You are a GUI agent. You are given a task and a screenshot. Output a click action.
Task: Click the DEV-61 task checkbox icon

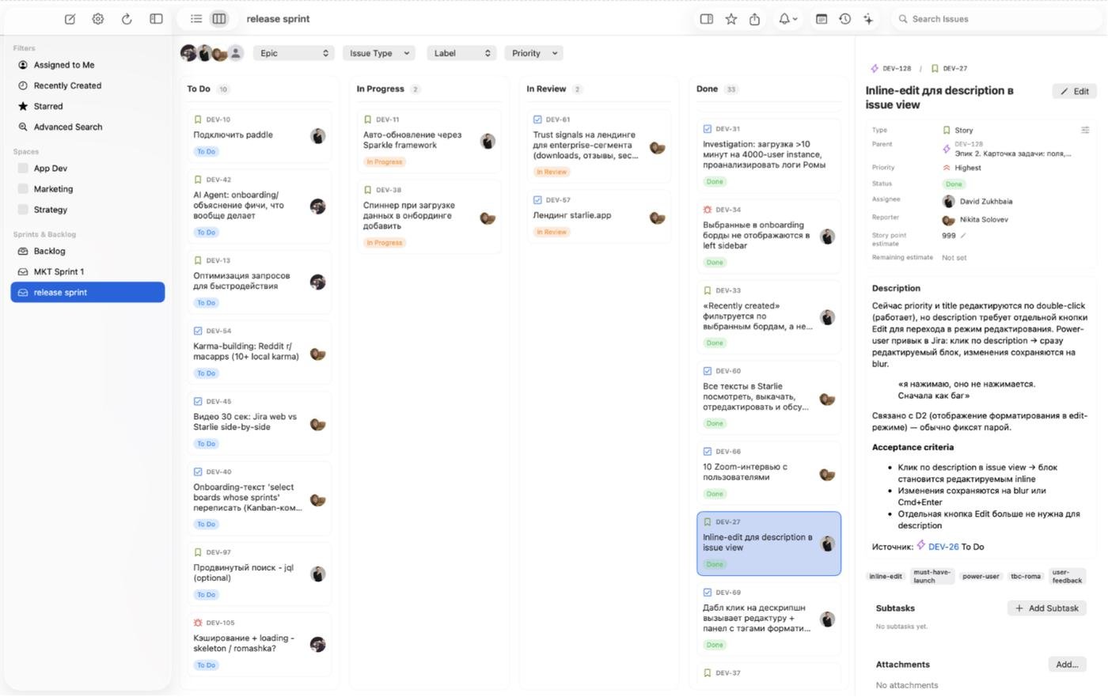(x=537, y=119)
